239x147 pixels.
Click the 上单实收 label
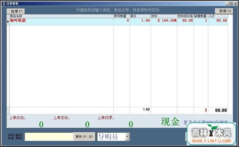pyautogui.click(x=62, y=118)
